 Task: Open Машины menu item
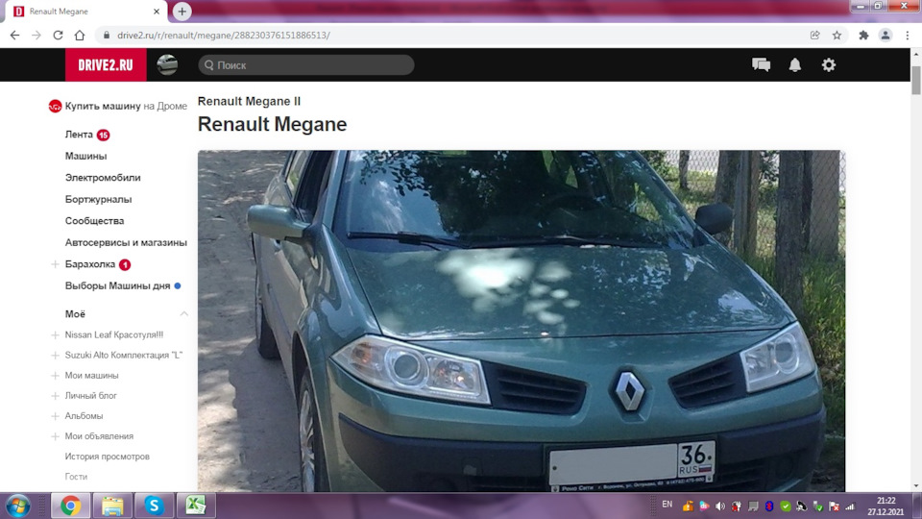click(85, 156)
